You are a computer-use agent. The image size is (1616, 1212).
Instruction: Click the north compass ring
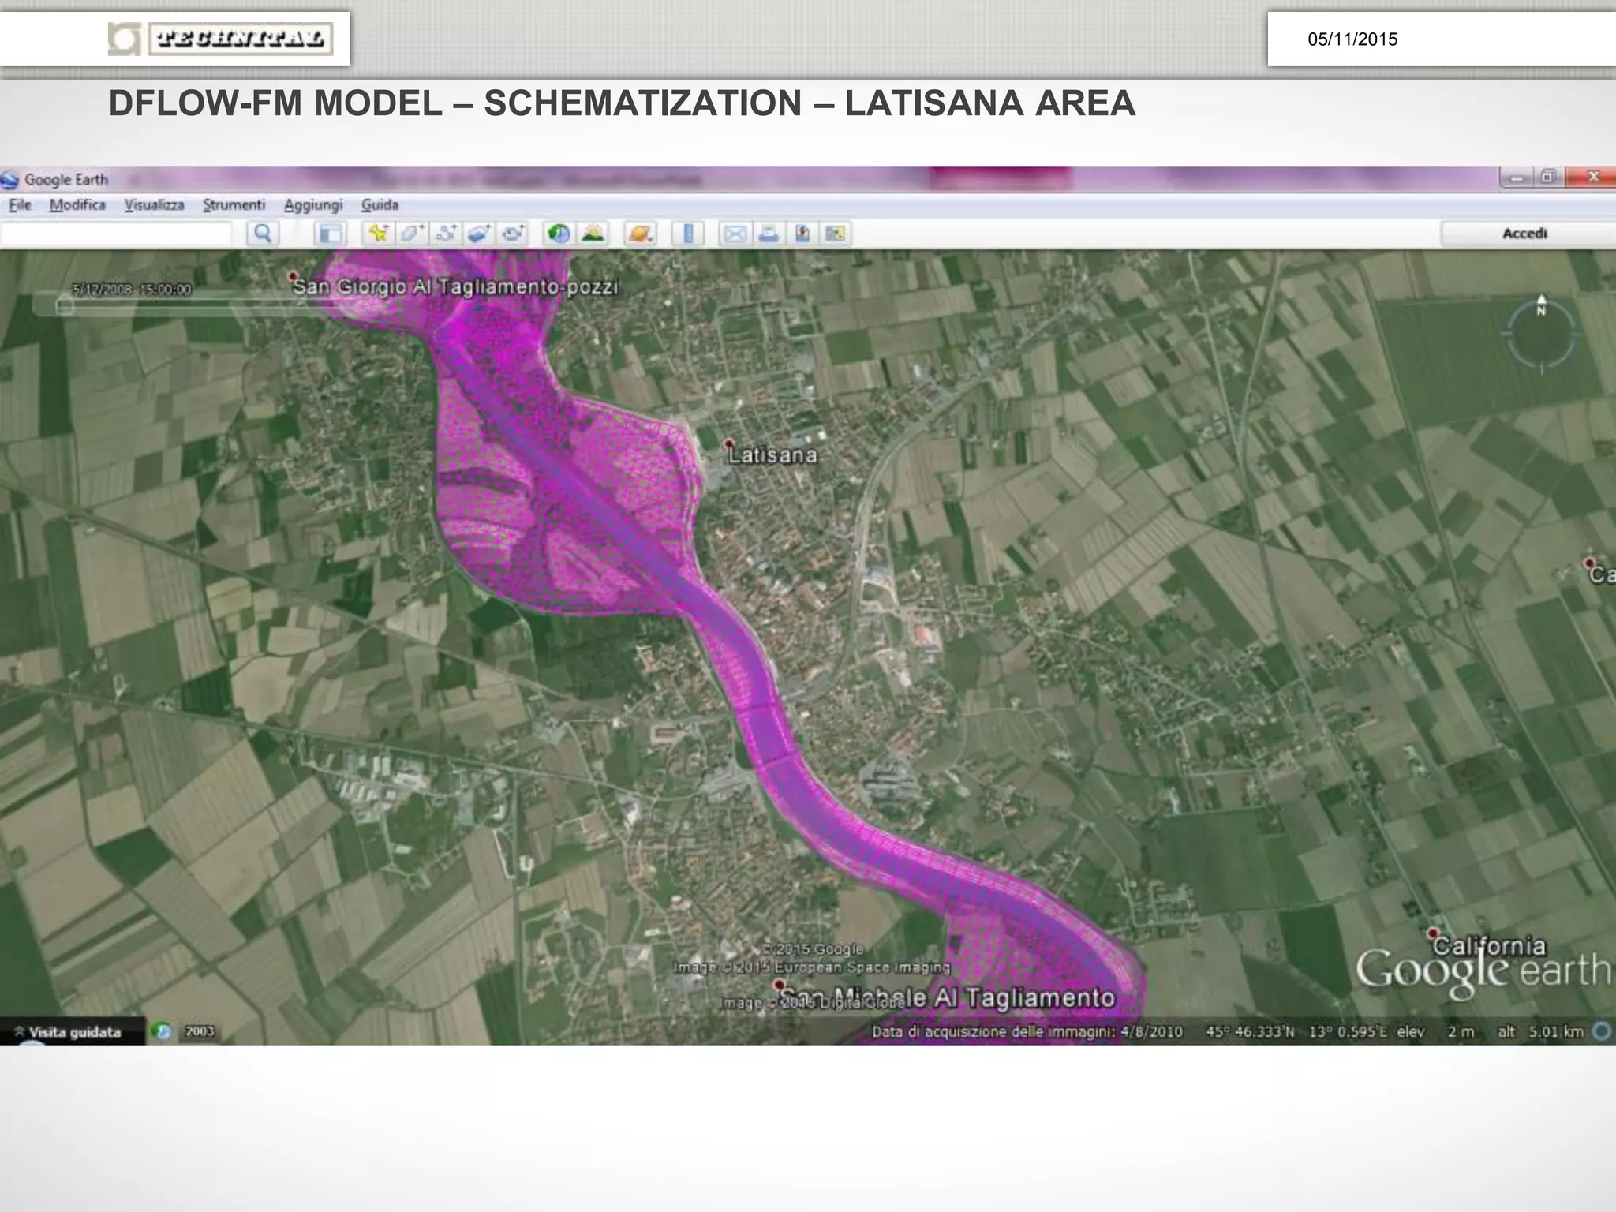(1541, 333)
